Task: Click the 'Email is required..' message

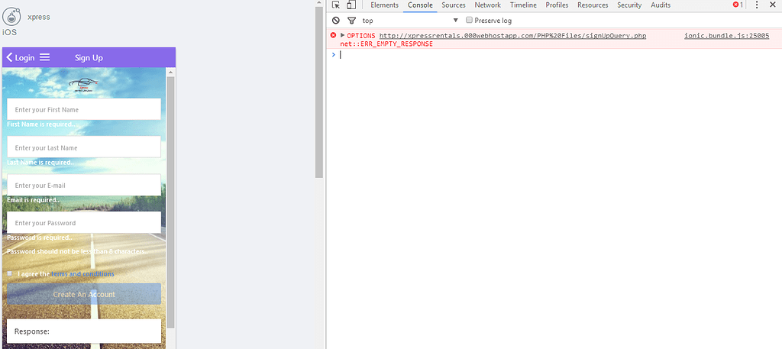Action: 34,200
